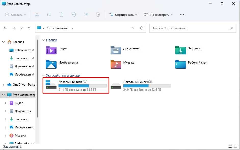Open the Просмотреть view menu
The width and height of the screenshot is (240, 150).
coord(158,14)
